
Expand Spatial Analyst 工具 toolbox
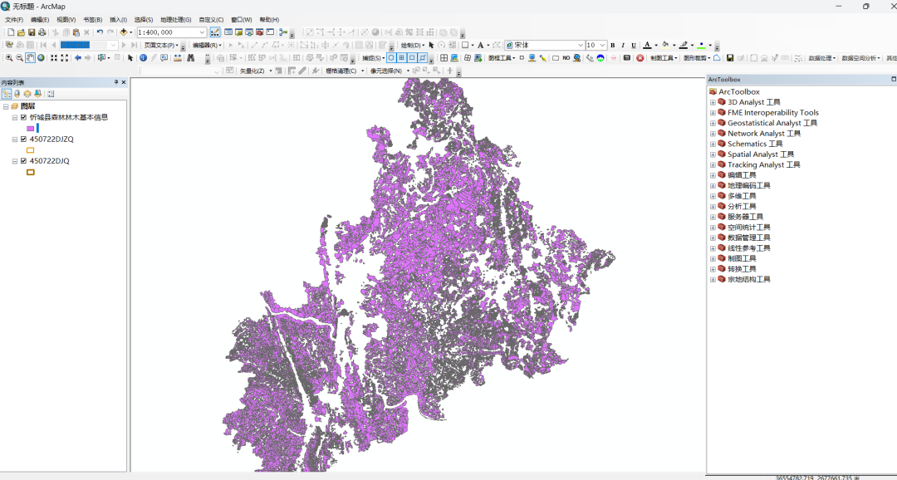tap(713, 154)
